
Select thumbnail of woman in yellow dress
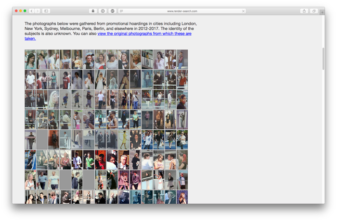(x=124, y=140)
